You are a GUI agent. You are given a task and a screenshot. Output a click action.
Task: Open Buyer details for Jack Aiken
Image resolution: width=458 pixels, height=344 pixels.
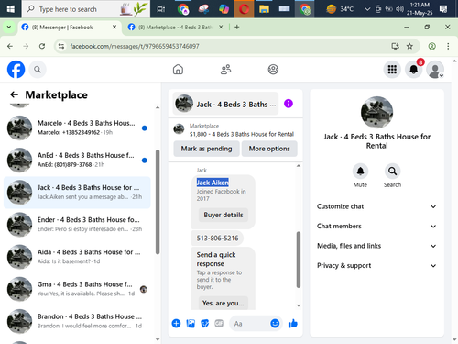point(224,215)
